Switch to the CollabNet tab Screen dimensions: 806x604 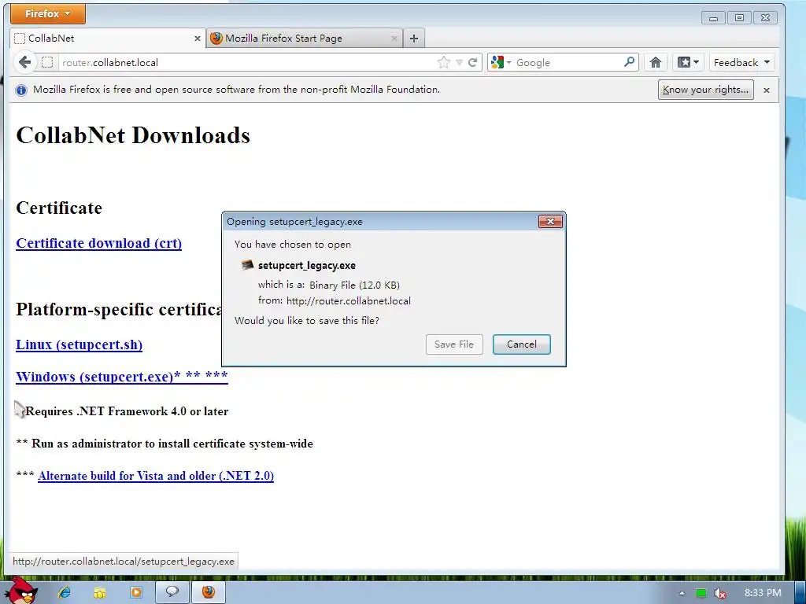[x=108, y=39]
